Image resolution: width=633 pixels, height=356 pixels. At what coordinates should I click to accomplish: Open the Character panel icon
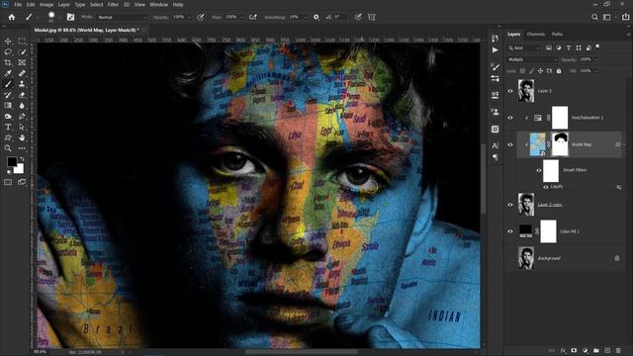click(x=495, y=145)
